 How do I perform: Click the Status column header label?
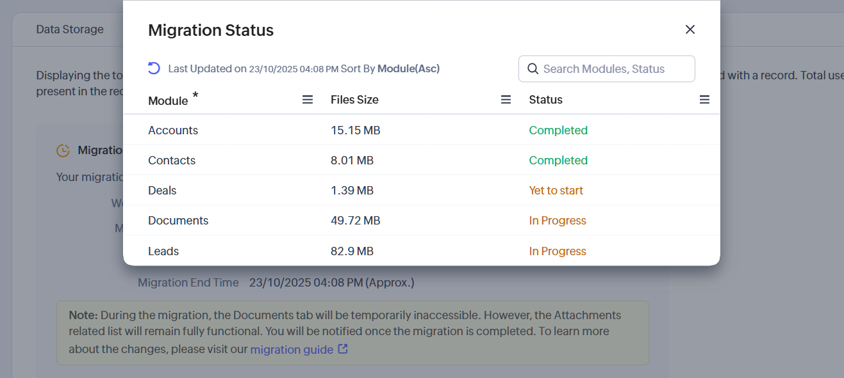pyautogui.click(x=545, y=100)
